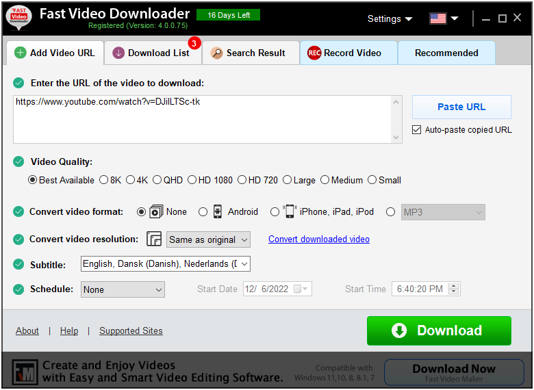Open Convert downloaded video link

click(x=319, y=239)
